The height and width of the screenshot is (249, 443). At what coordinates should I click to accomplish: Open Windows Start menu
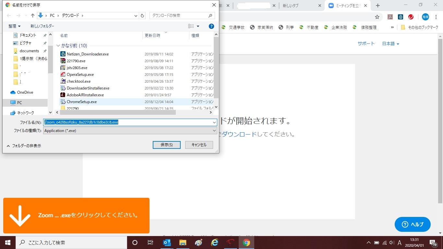pos(7,243)
